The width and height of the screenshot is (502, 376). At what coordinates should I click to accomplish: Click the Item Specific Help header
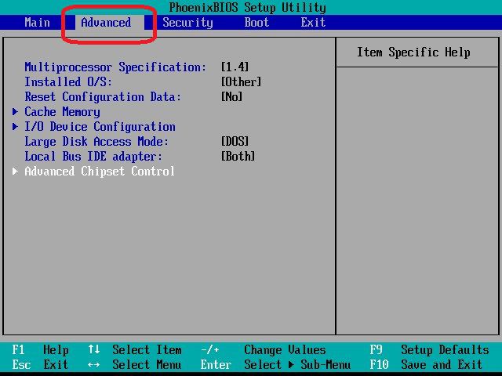(413, 52)
